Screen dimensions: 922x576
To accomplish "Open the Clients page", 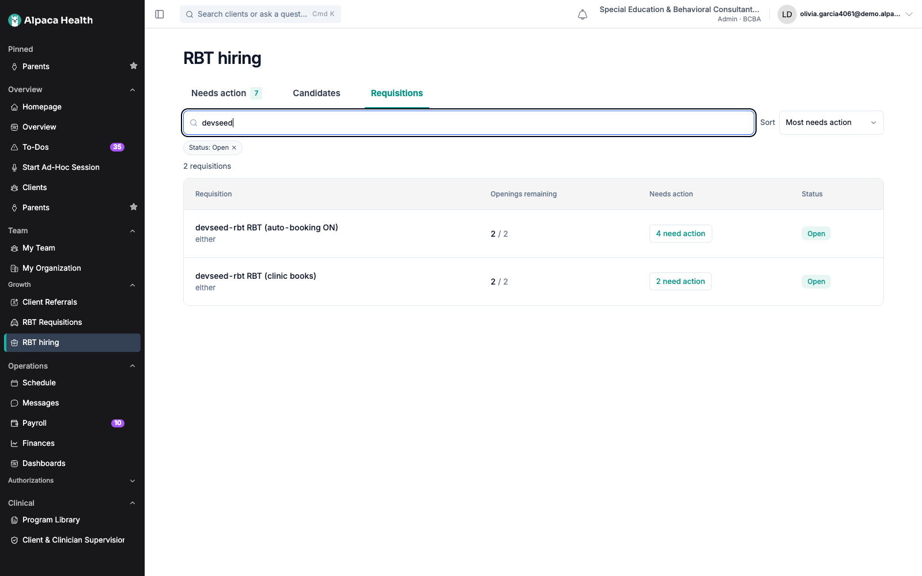I will pos(72,188).
